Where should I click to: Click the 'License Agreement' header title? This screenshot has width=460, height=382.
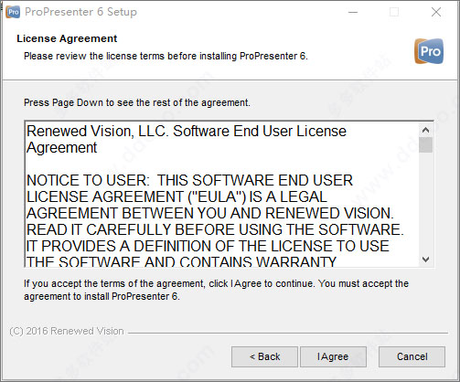[x=67, y=38]
